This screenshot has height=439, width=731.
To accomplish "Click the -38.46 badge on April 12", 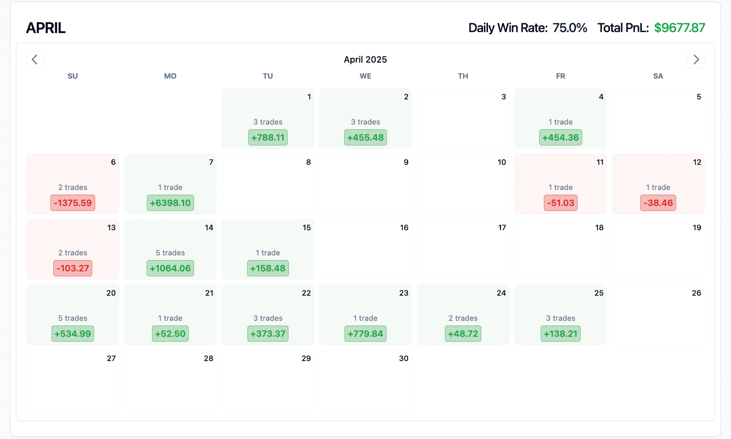I will [658, 203].
